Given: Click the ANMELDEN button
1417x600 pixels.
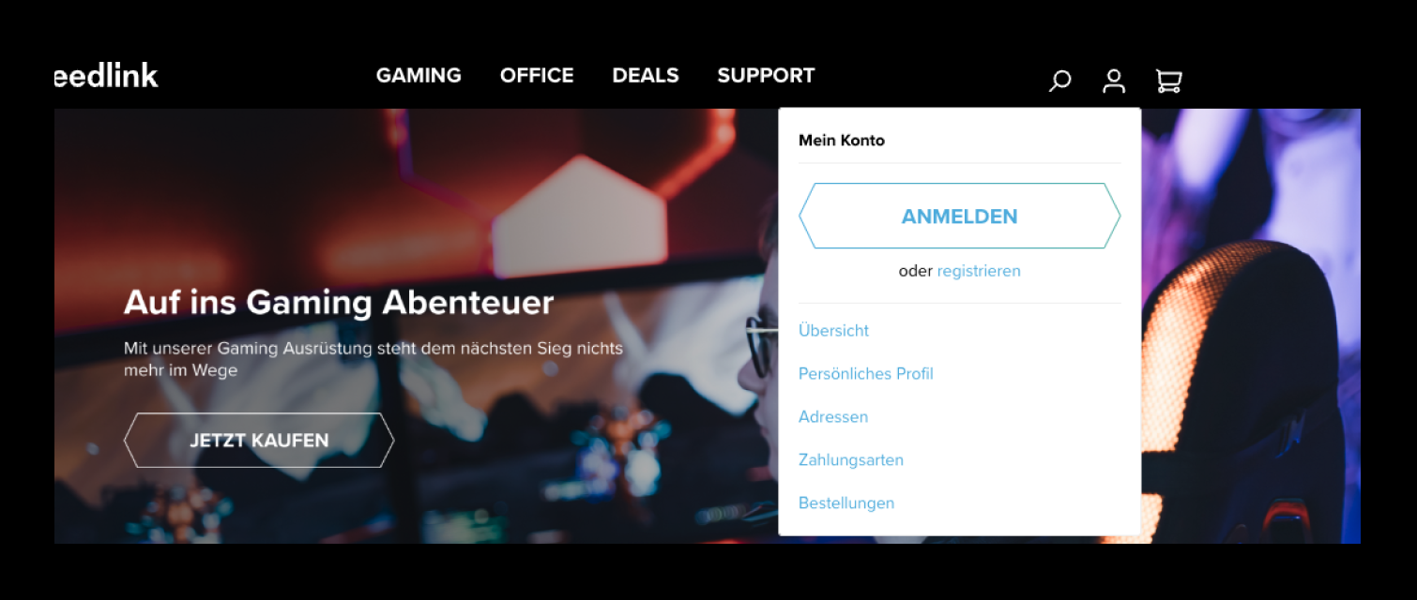Looking at the screenshot, I should coord(959,216).
